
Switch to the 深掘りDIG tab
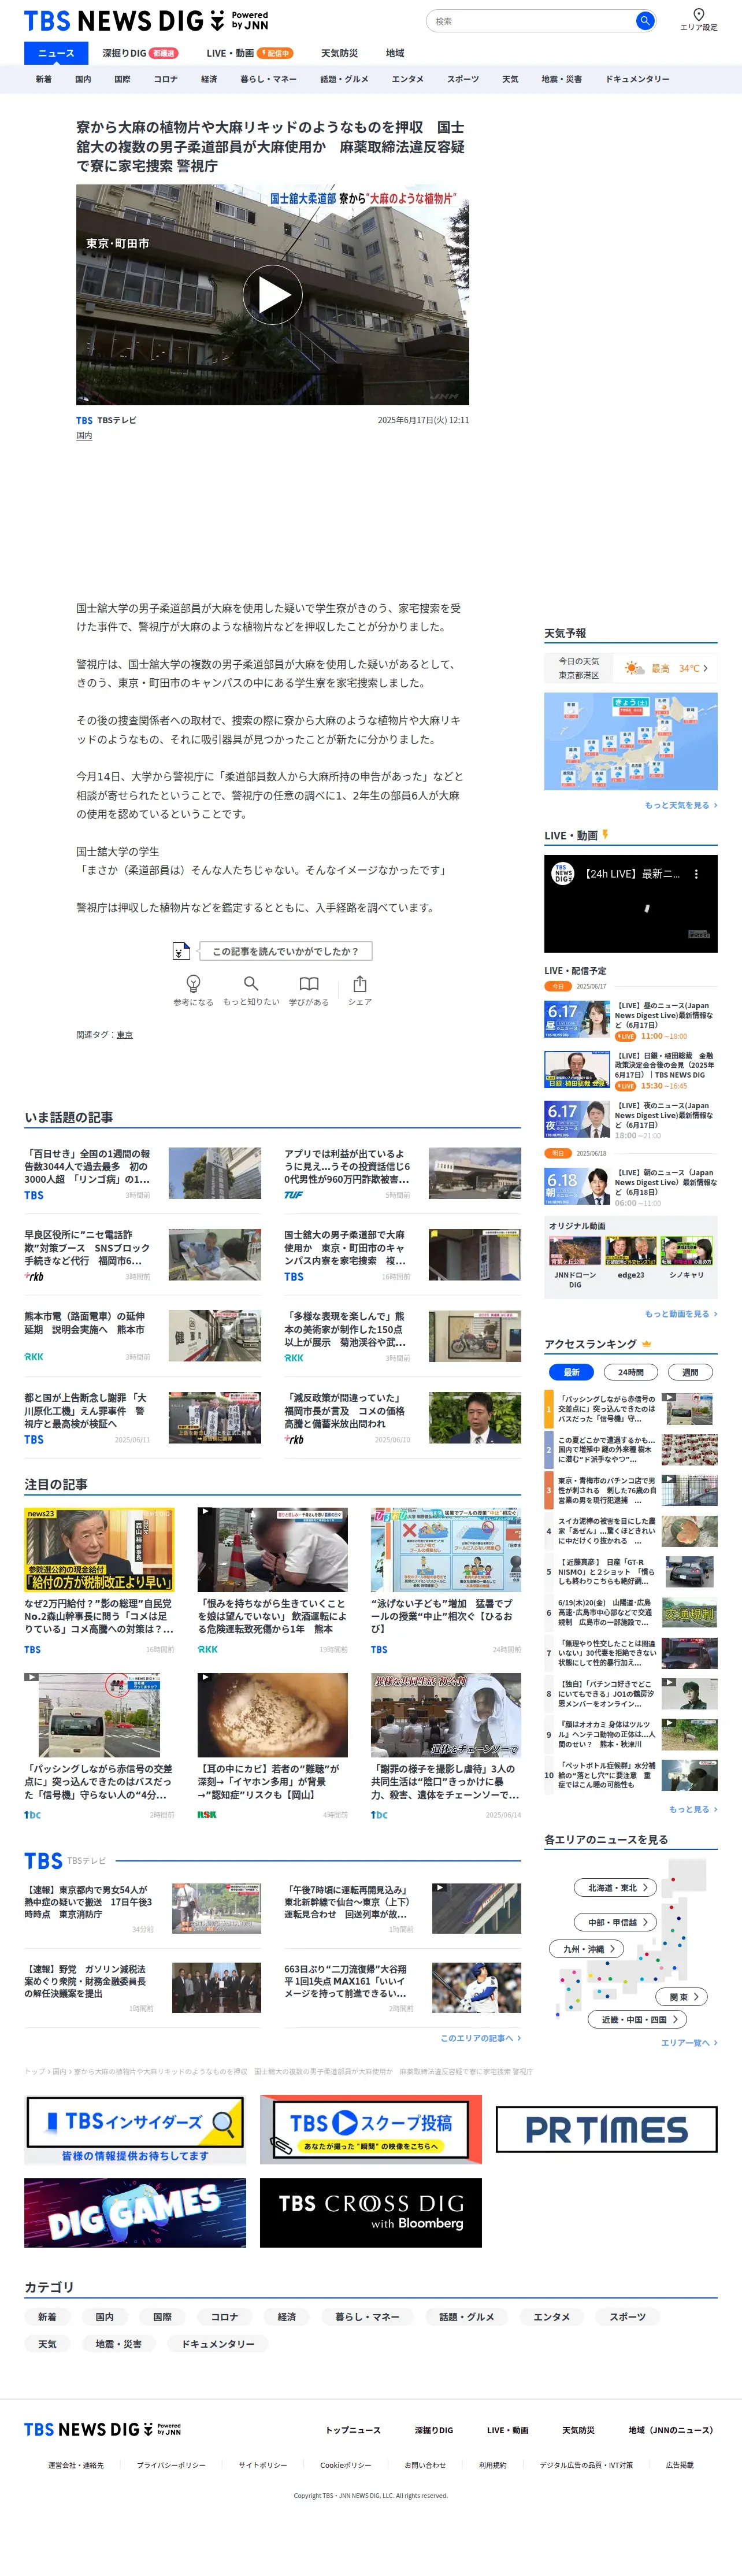(140, 53)
